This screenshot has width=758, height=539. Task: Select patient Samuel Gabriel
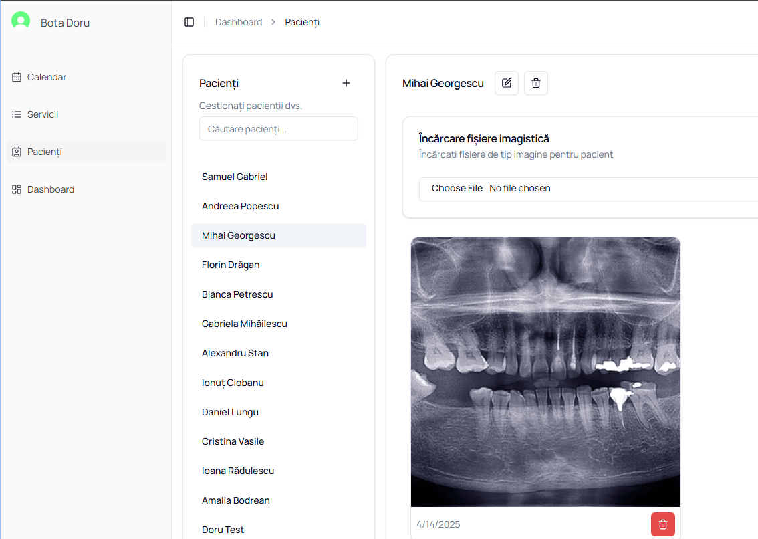click(x=279, y=177)
